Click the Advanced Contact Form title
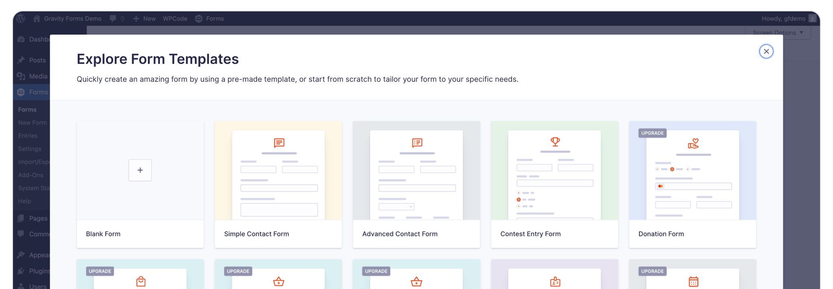 400,234
